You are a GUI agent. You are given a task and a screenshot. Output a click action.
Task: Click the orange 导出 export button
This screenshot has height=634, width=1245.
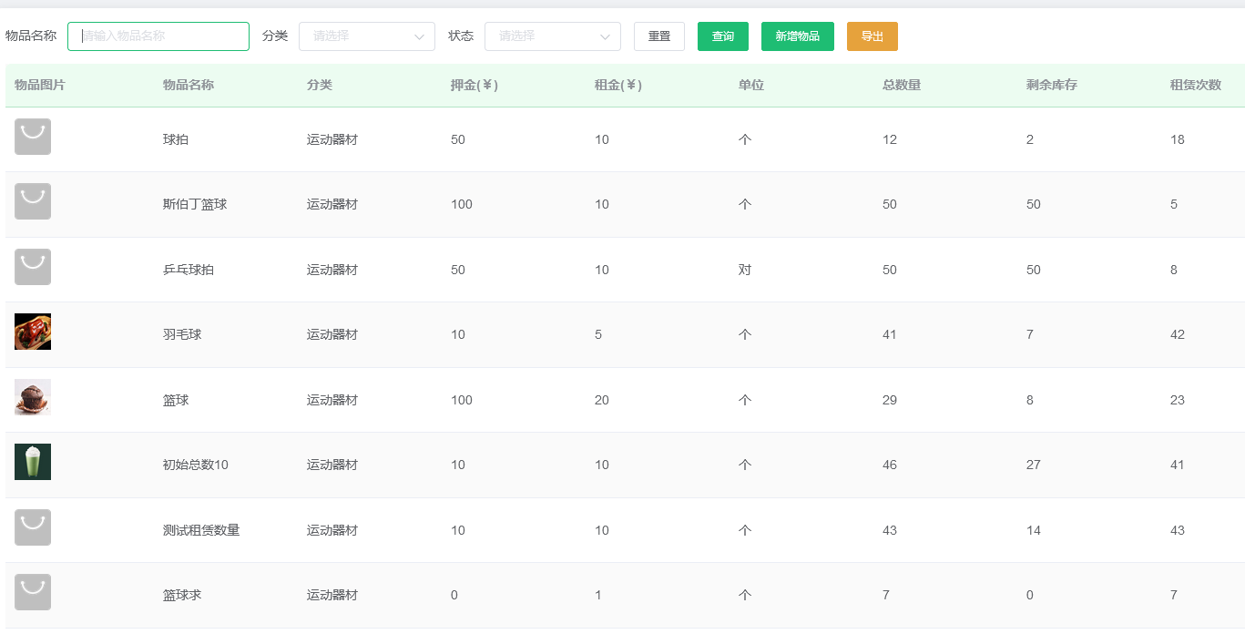pyautogui.click(x=872, y=36)
